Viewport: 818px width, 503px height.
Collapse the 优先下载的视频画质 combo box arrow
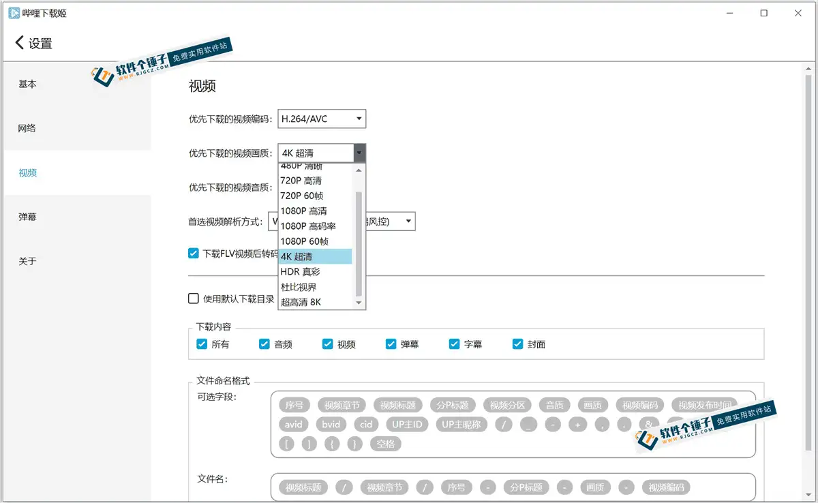pyautogui.click(x=359, y=153)
